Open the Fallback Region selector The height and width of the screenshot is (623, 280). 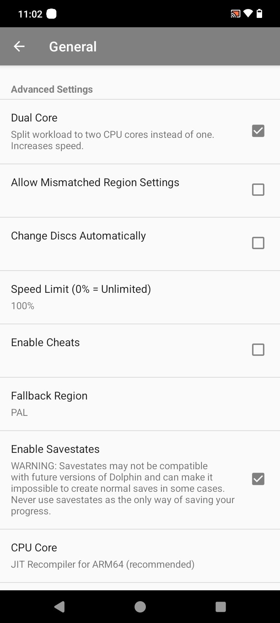pyautogui.click(x=49, y=403)
